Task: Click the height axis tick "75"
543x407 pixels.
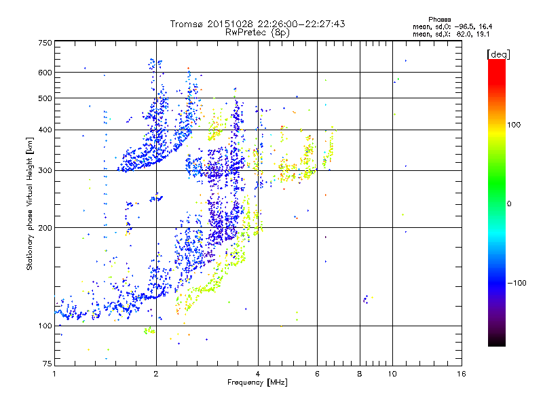Action: [48, 364]
